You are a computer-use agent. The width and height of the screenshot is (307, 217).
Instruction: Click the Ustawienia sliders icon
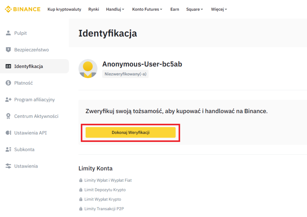click(x=8, y=166)
